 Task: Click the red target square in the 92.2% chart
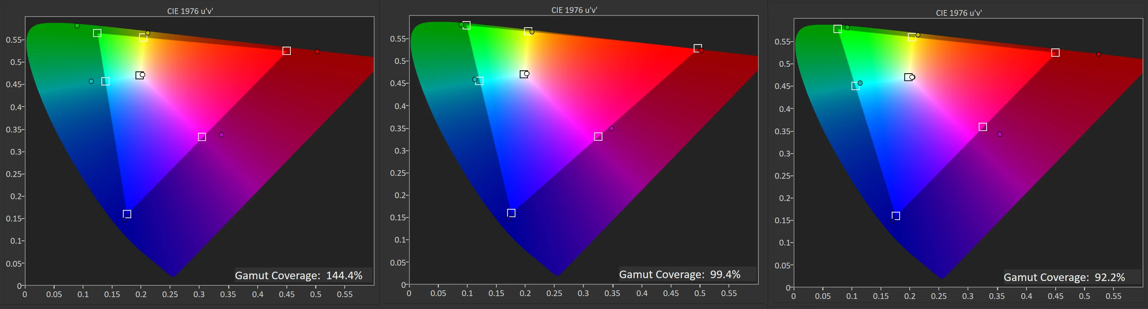pyautogui.click(x=1055, y=53)
